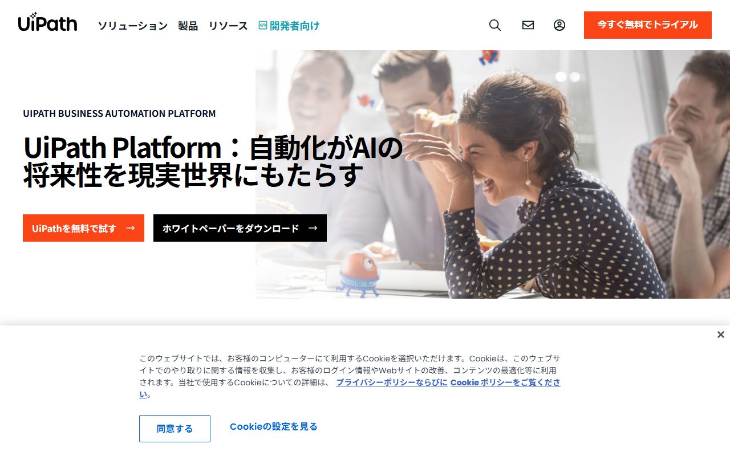The width and height of the screenshot is (730, 456).
Task: Open the search magnifier icon
Action: pos(495,25)
